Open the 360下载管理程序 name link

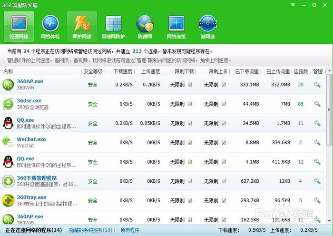pyautogui.click(x=37, y=178)
